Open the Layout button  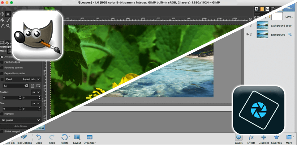pyautogui.click(x=77, y=139)
